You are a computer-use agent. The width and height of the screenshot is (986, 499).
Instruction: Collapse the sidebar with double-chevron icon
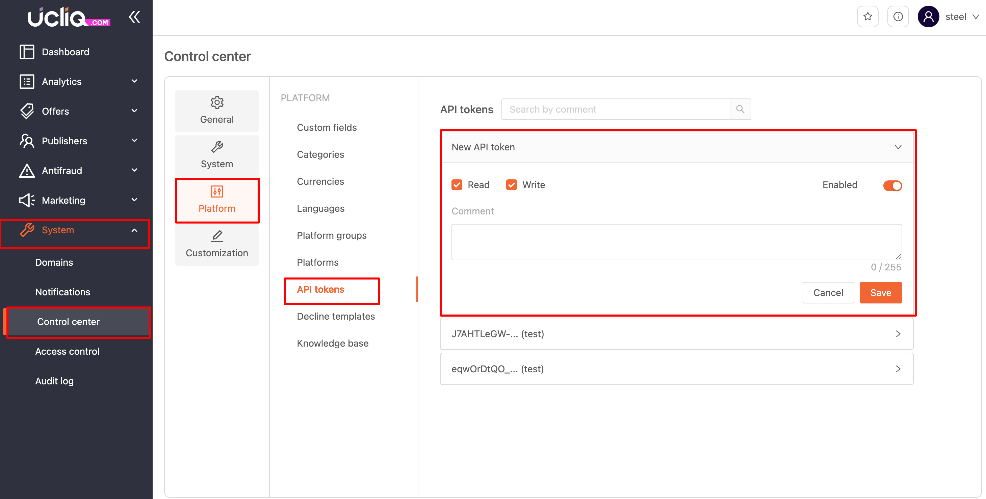click(134, 17)
